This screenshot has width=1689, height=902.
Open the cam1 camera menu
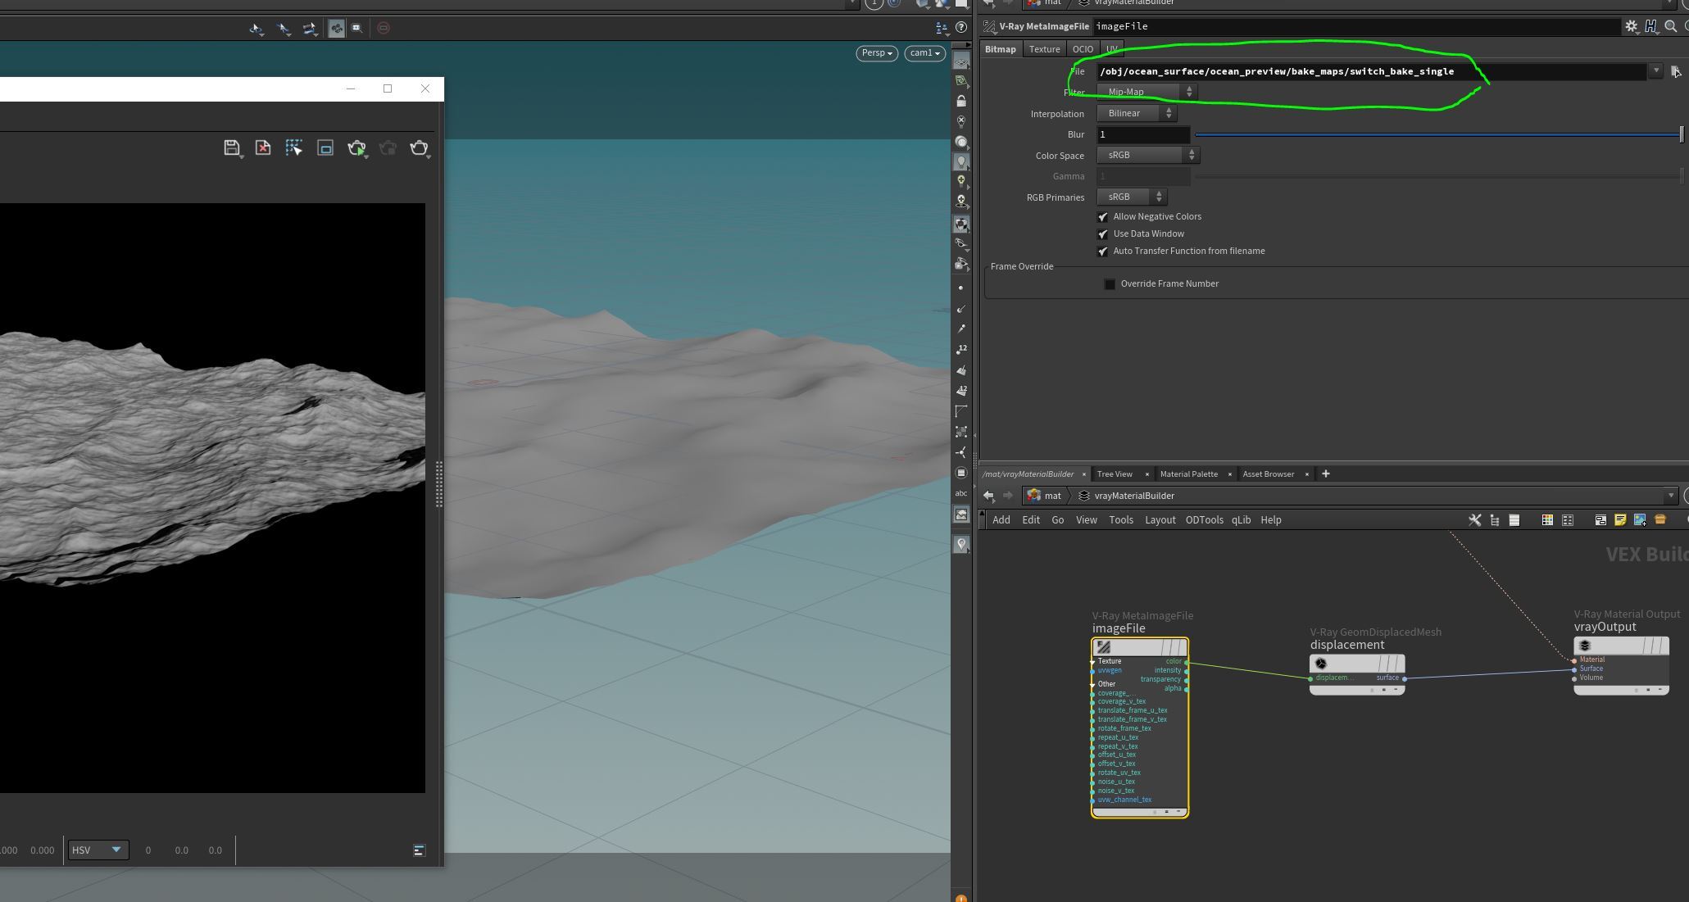[924, 53]
